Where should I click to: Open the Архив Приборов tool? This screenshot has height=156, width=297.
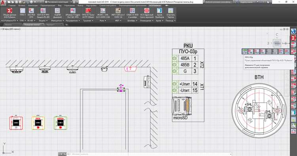(160, 13)
